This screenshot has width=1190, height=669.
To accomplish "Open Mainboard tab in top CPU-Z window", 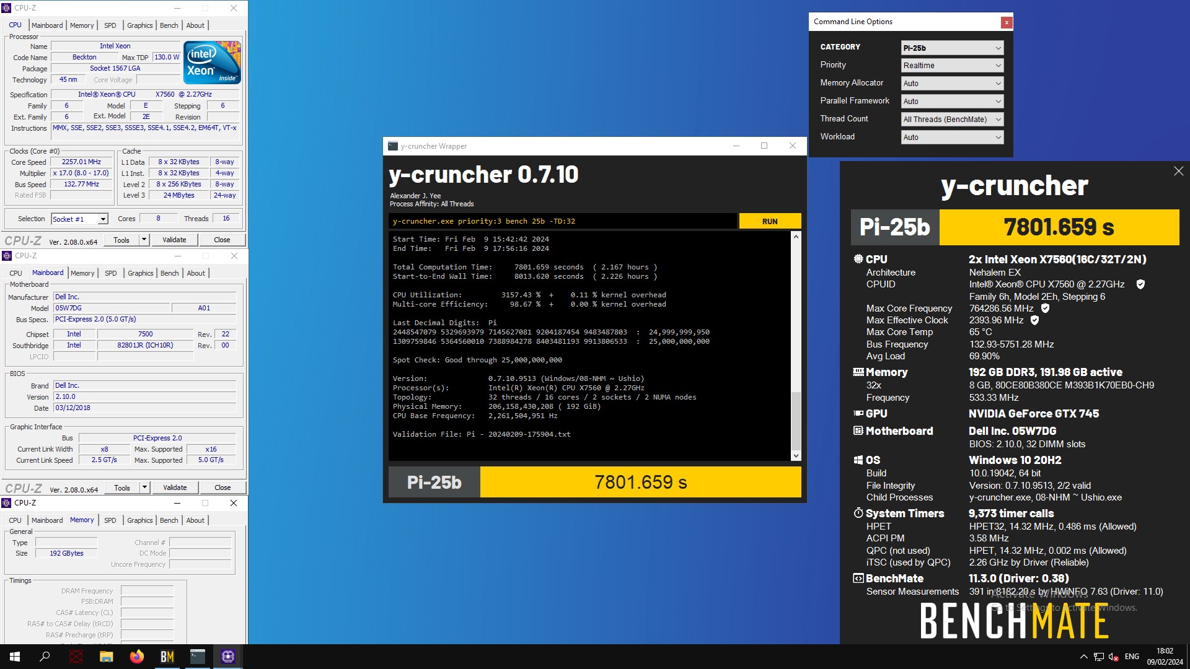I will click(x=47, y=25).
